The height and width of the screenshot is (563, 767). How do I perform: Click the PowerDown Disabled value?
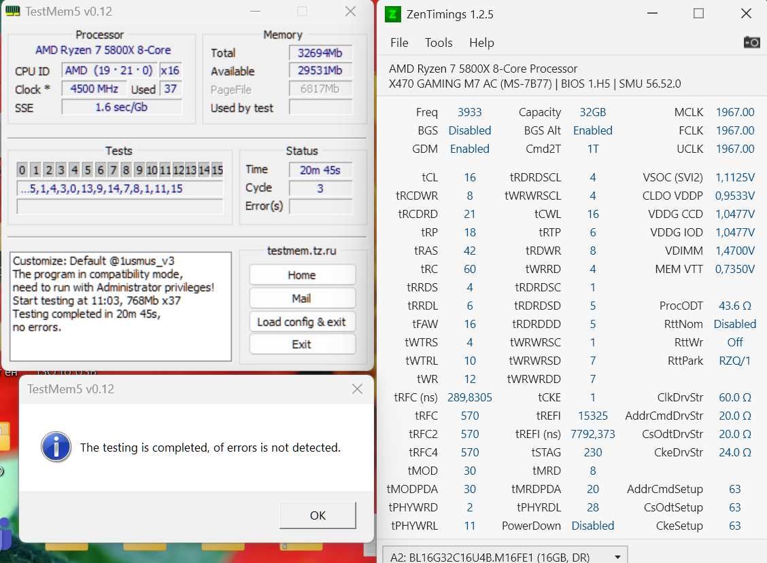tap(593, 526)
